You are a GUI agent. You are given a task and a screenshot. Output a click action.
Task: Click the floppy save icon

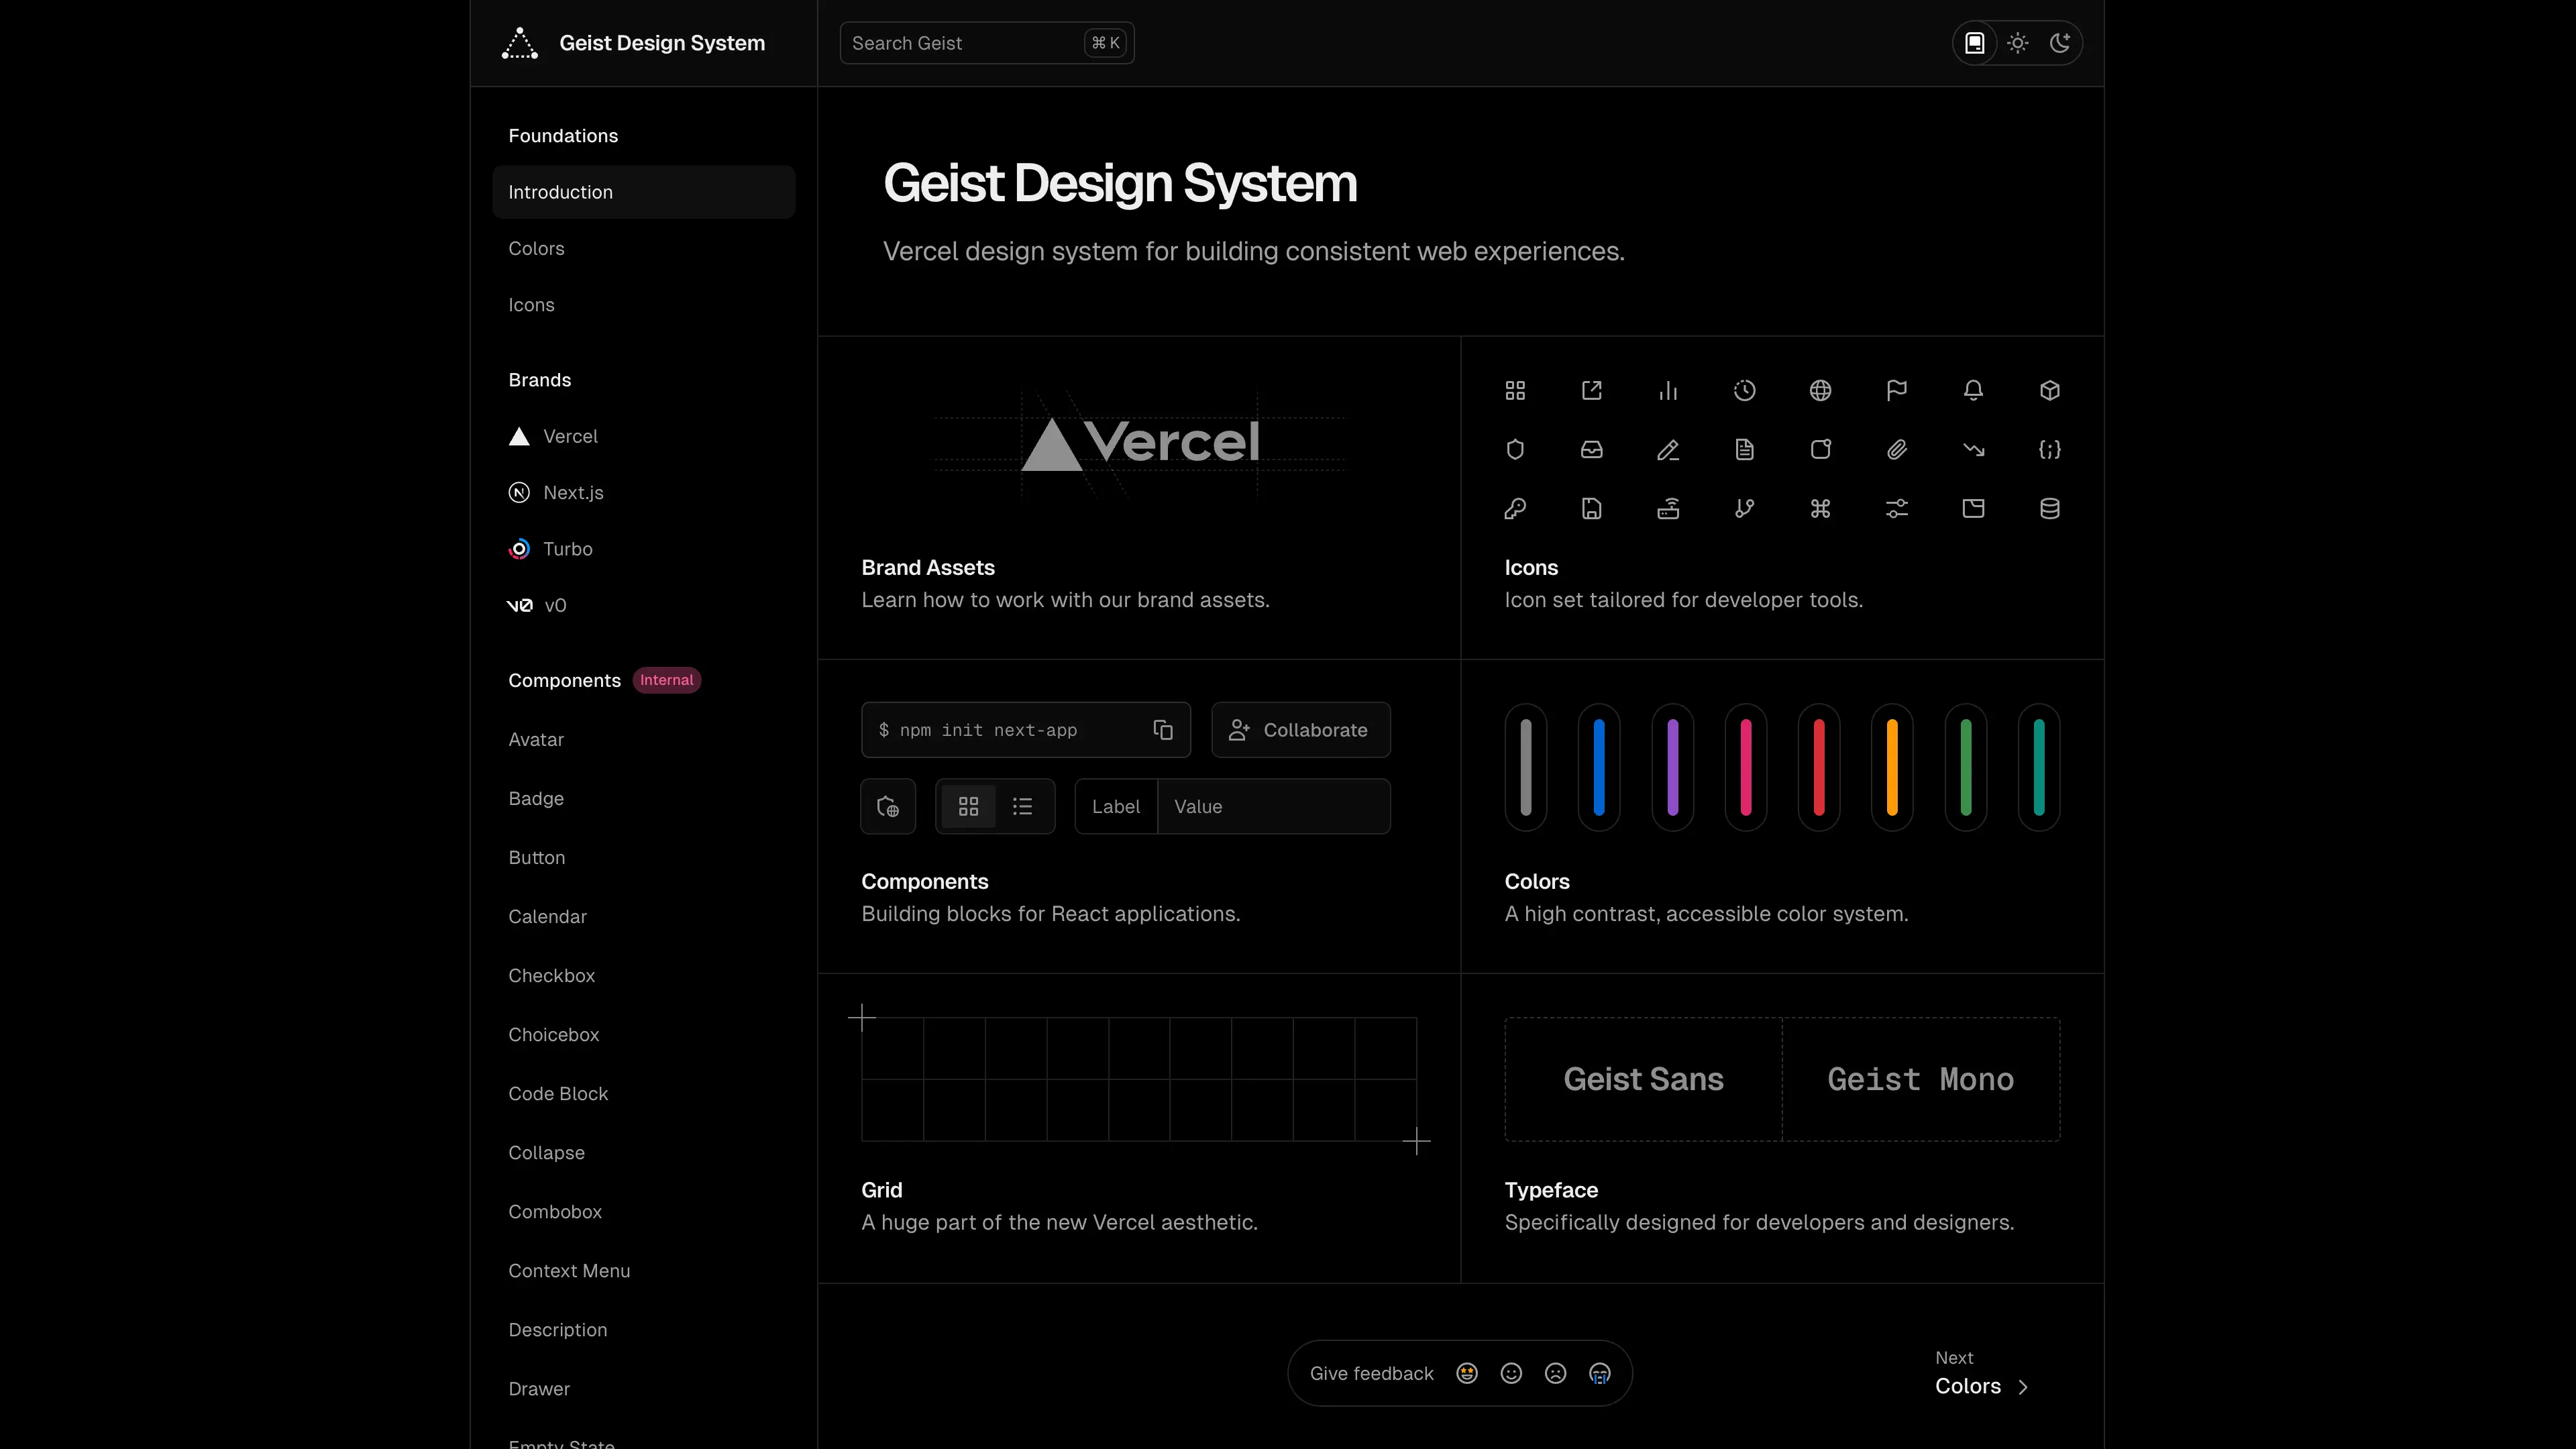point(1591,508)
